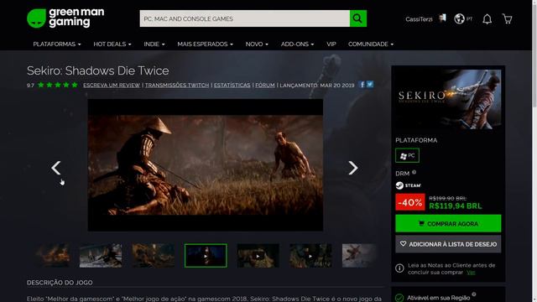Click the Ver link in customer notes
This screenshot has width=537, height=302.
[471, 272]
